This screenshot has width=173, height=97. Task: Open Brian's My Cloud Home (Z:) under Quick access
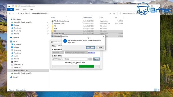[x=22, y=22]
